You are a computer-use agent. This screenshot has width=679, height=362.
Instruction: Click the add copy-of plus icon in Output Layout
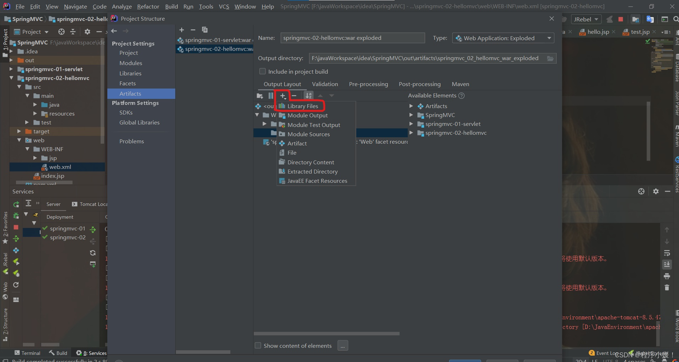point(283,96)
